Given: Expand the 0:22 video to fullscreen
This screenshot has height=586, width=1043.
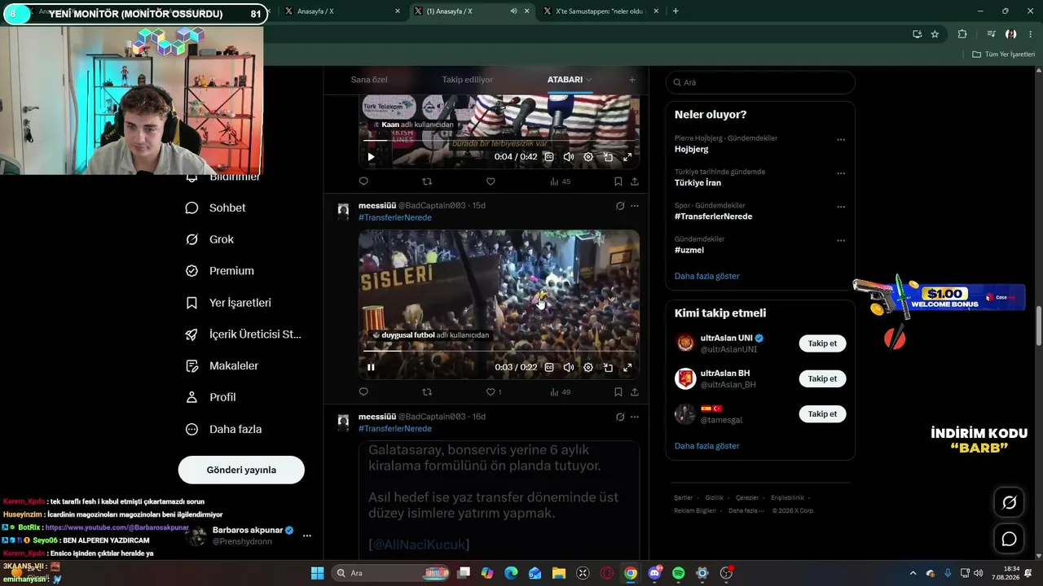Looking at the screenshot, I should (x=627, y=367).
